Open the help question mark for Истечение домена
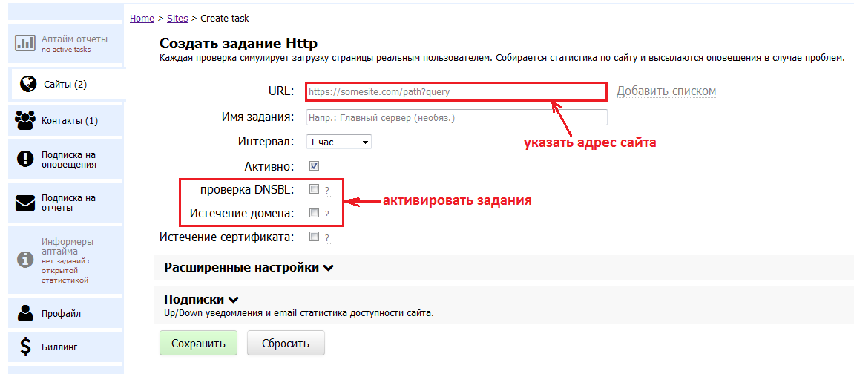854x374 pixels. (327, 214)
